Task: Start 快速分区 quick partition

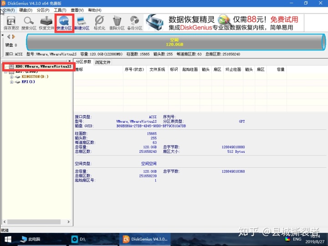Action: point(64,23)
